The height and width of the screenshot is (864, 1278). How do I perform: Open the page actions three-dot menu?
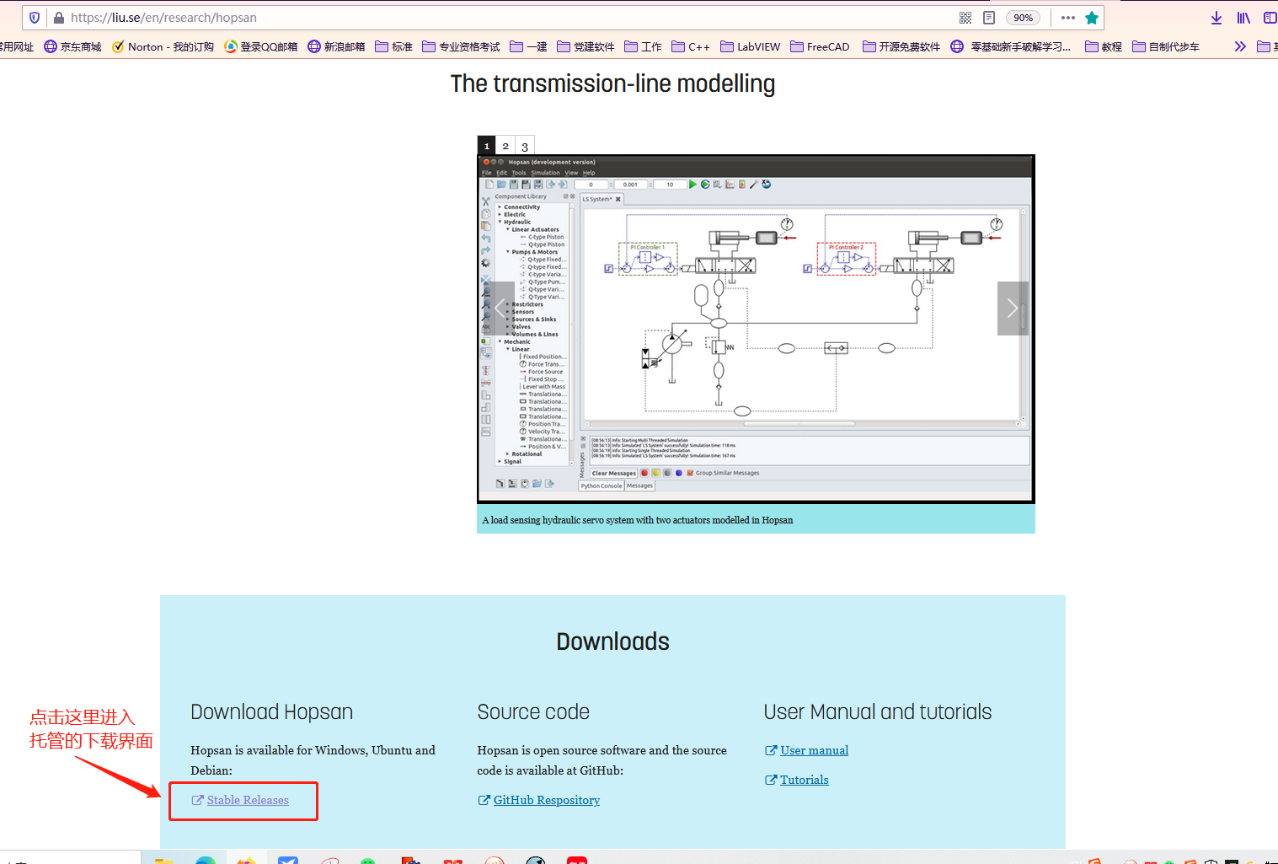click(1068, 18)
